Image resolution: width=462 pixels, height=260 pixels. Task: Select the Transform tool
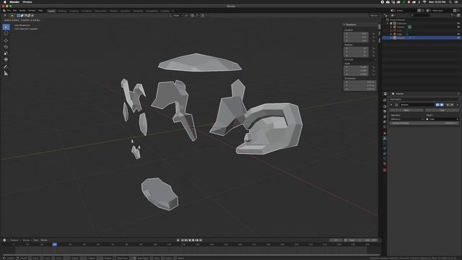tap(6, 59)
